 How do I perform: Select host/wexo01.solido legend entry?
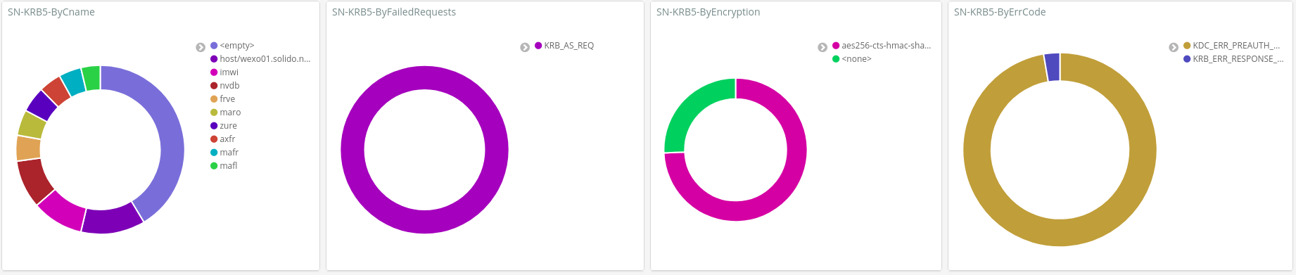(x=260, y=59)
